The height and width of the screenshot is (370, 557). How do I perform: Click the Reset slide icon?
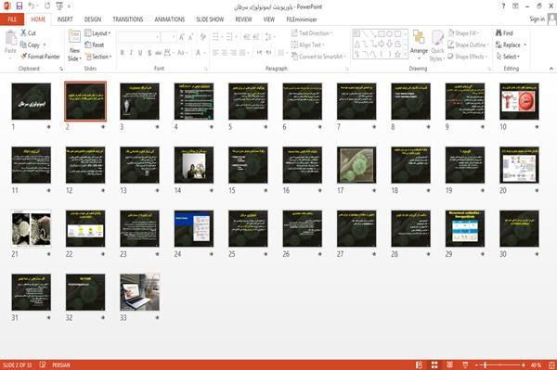[x=88, y=45]
